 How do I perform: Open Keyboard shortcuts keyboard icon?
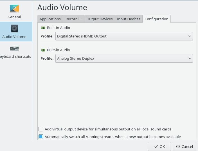14,48
